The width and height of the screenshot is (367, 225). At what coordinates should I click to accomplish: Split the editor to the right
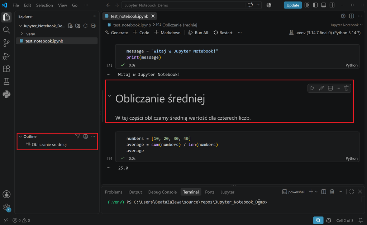click(351, 16)
